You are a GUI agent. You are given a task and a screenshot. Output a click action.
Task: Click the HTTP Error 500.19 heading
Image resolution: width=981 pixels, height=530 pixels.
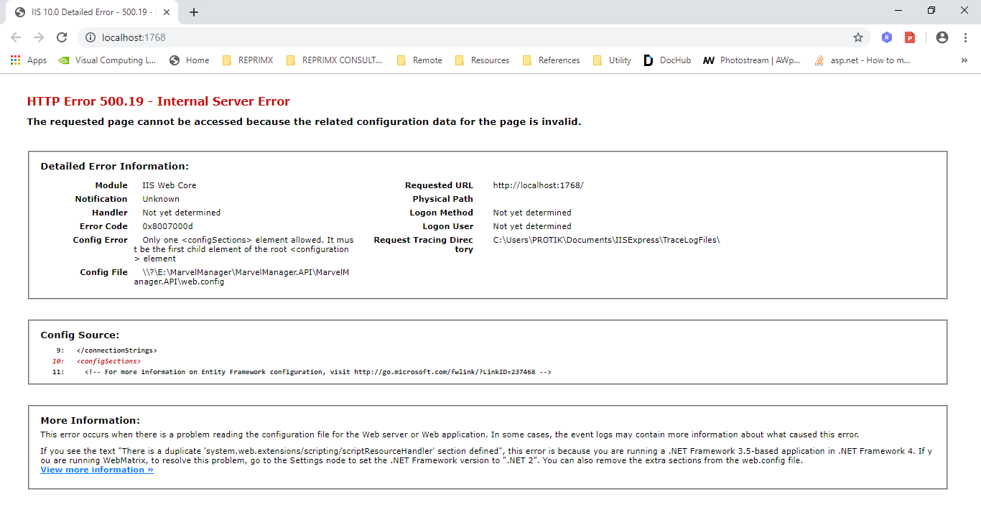159,101
